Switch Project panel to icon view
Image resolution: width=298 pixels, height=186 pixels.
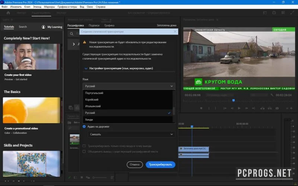click(x=82, y=177)
